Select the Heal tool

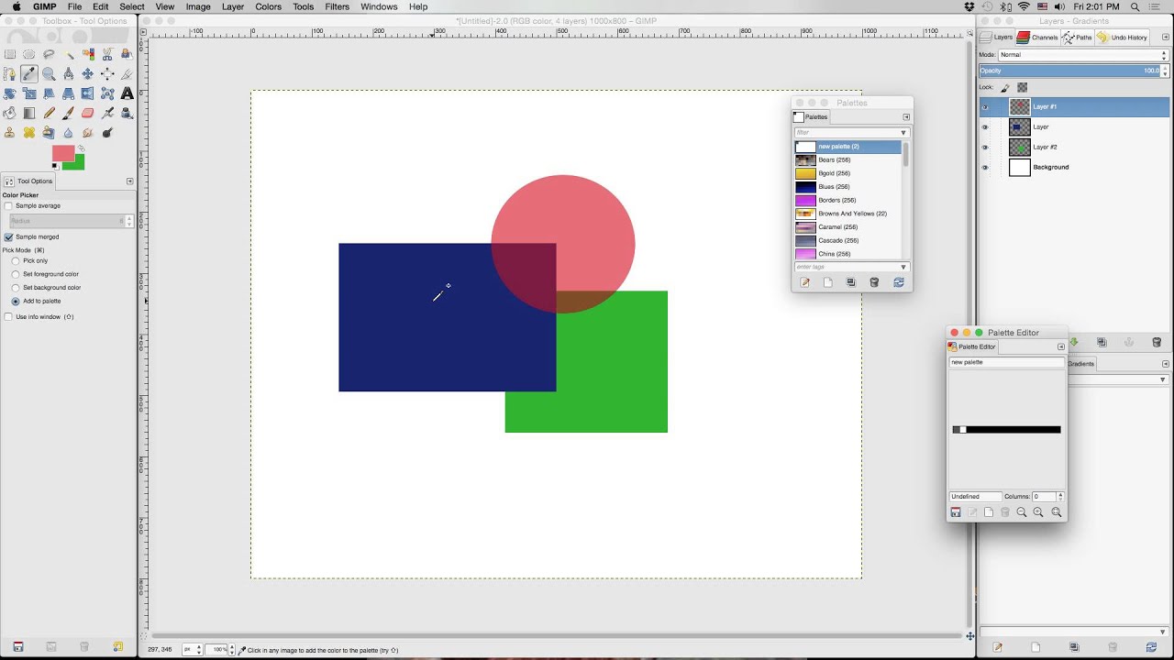click(29, 133)
